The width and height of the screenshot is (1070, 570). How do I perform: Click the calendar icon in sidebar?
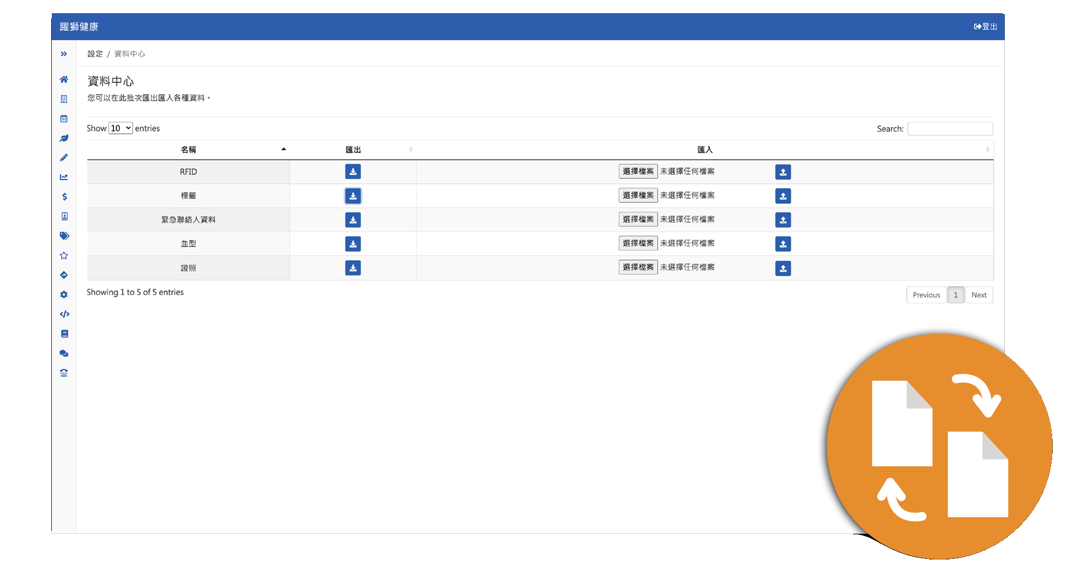coord(64,119)
